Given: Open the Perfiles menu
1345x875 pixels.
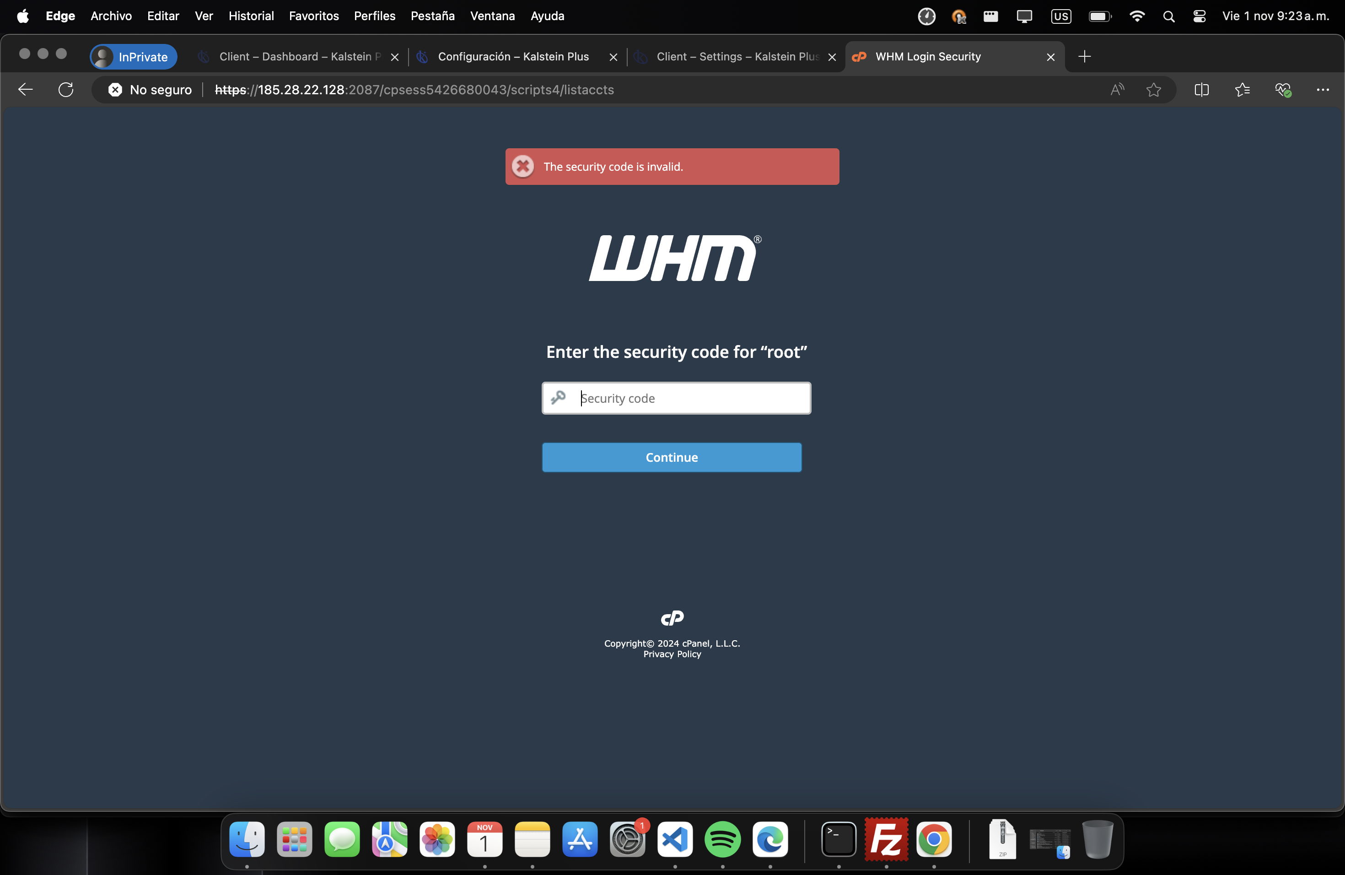Looking at the screenshot, I should click(375, 16).
